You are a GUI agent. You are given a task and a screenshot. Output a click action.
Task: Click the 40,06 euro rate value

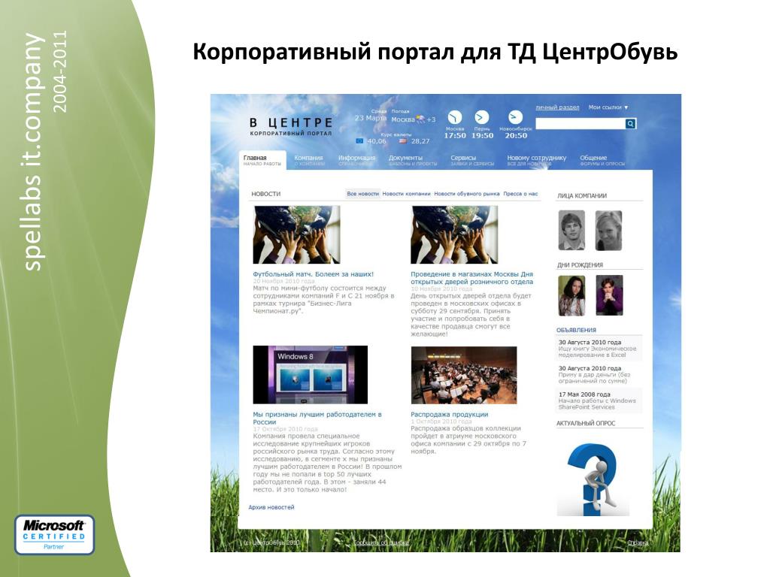pos(377,141)
